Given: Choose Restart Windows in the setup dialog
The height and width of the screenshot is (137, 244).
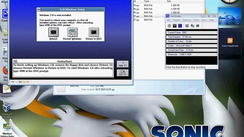Looking at the screenshot, I should pyautogui.click(x=72, y=32).
